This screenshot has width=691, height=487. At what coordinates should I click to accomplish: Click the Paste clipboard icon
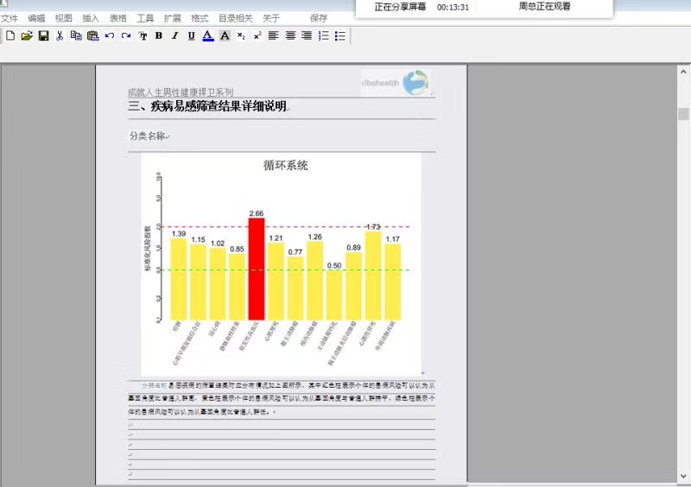pyautogui.click(x=92, y=35)
